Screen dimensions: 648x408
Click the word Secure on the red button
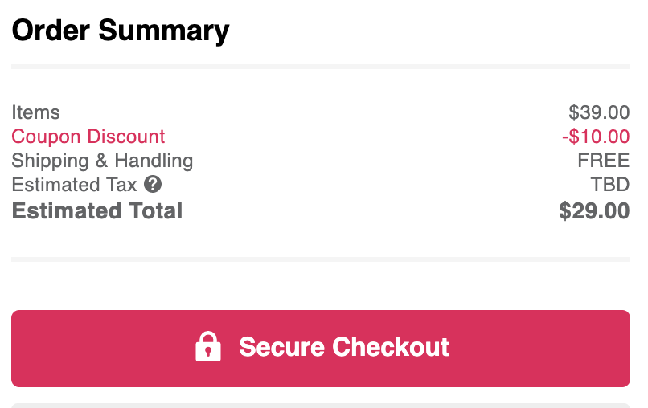pyautogui.click(x=282, y=347)
